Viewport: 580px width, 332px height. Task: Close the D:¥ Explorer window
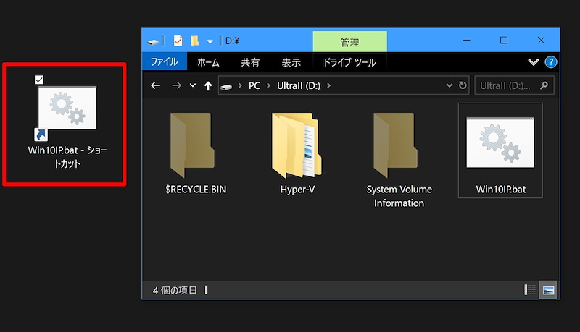pyautogui.click(x=541, y=40)
